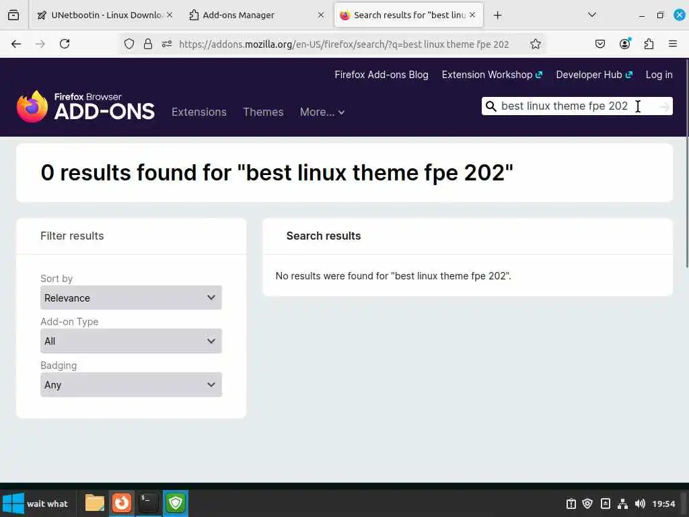The image size is (689, 517).
Task: Submit search with the arrow button
Action: [x=664, y=106]
